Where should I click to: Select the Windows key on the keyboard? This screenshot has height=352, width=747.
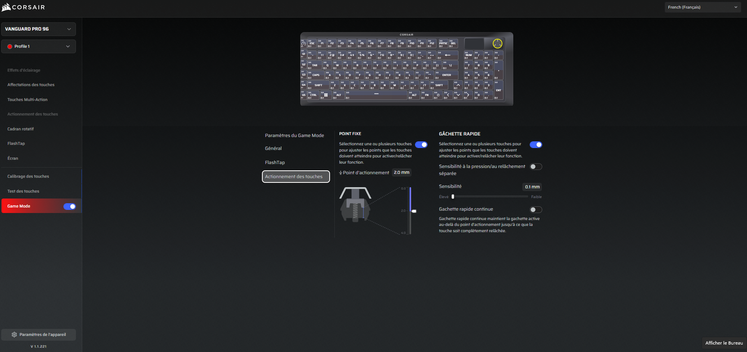(325, 95)
